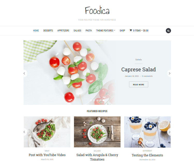Open the Desserts menu item
Viewport: 194px width, 161px height.
pyautogui.click(x=48, y=31)
